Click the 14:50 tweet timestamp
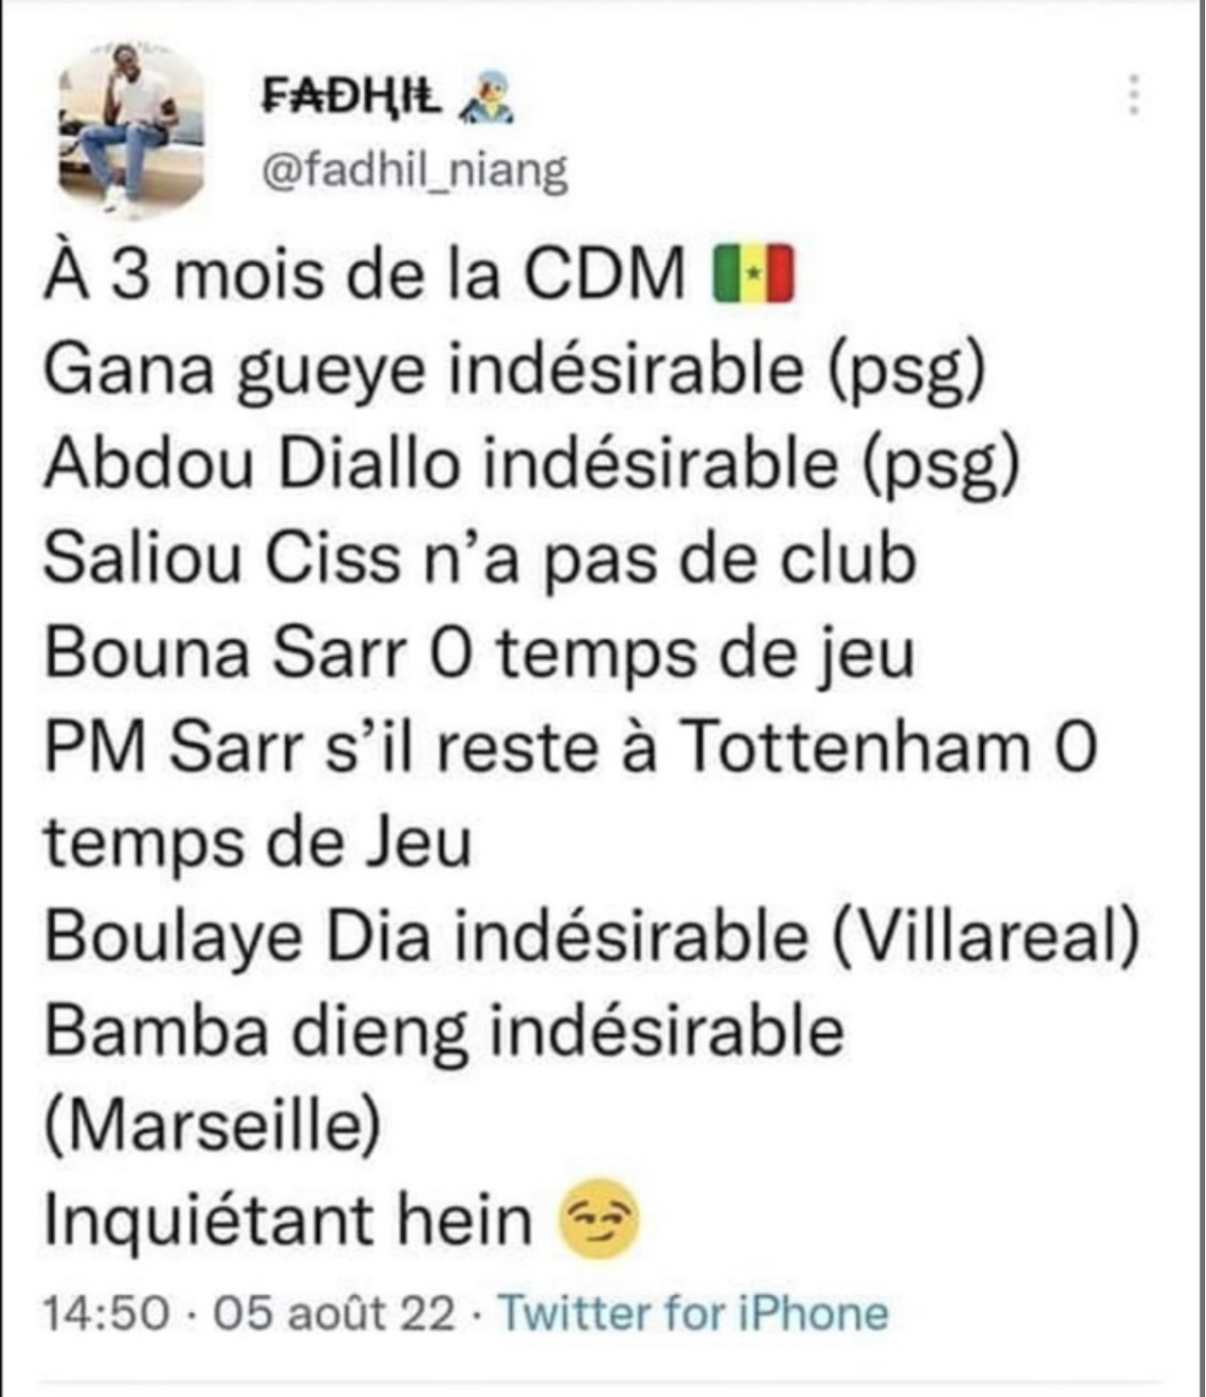The width and height of the screenshot is (1206, 1397). click(107, 1313)
